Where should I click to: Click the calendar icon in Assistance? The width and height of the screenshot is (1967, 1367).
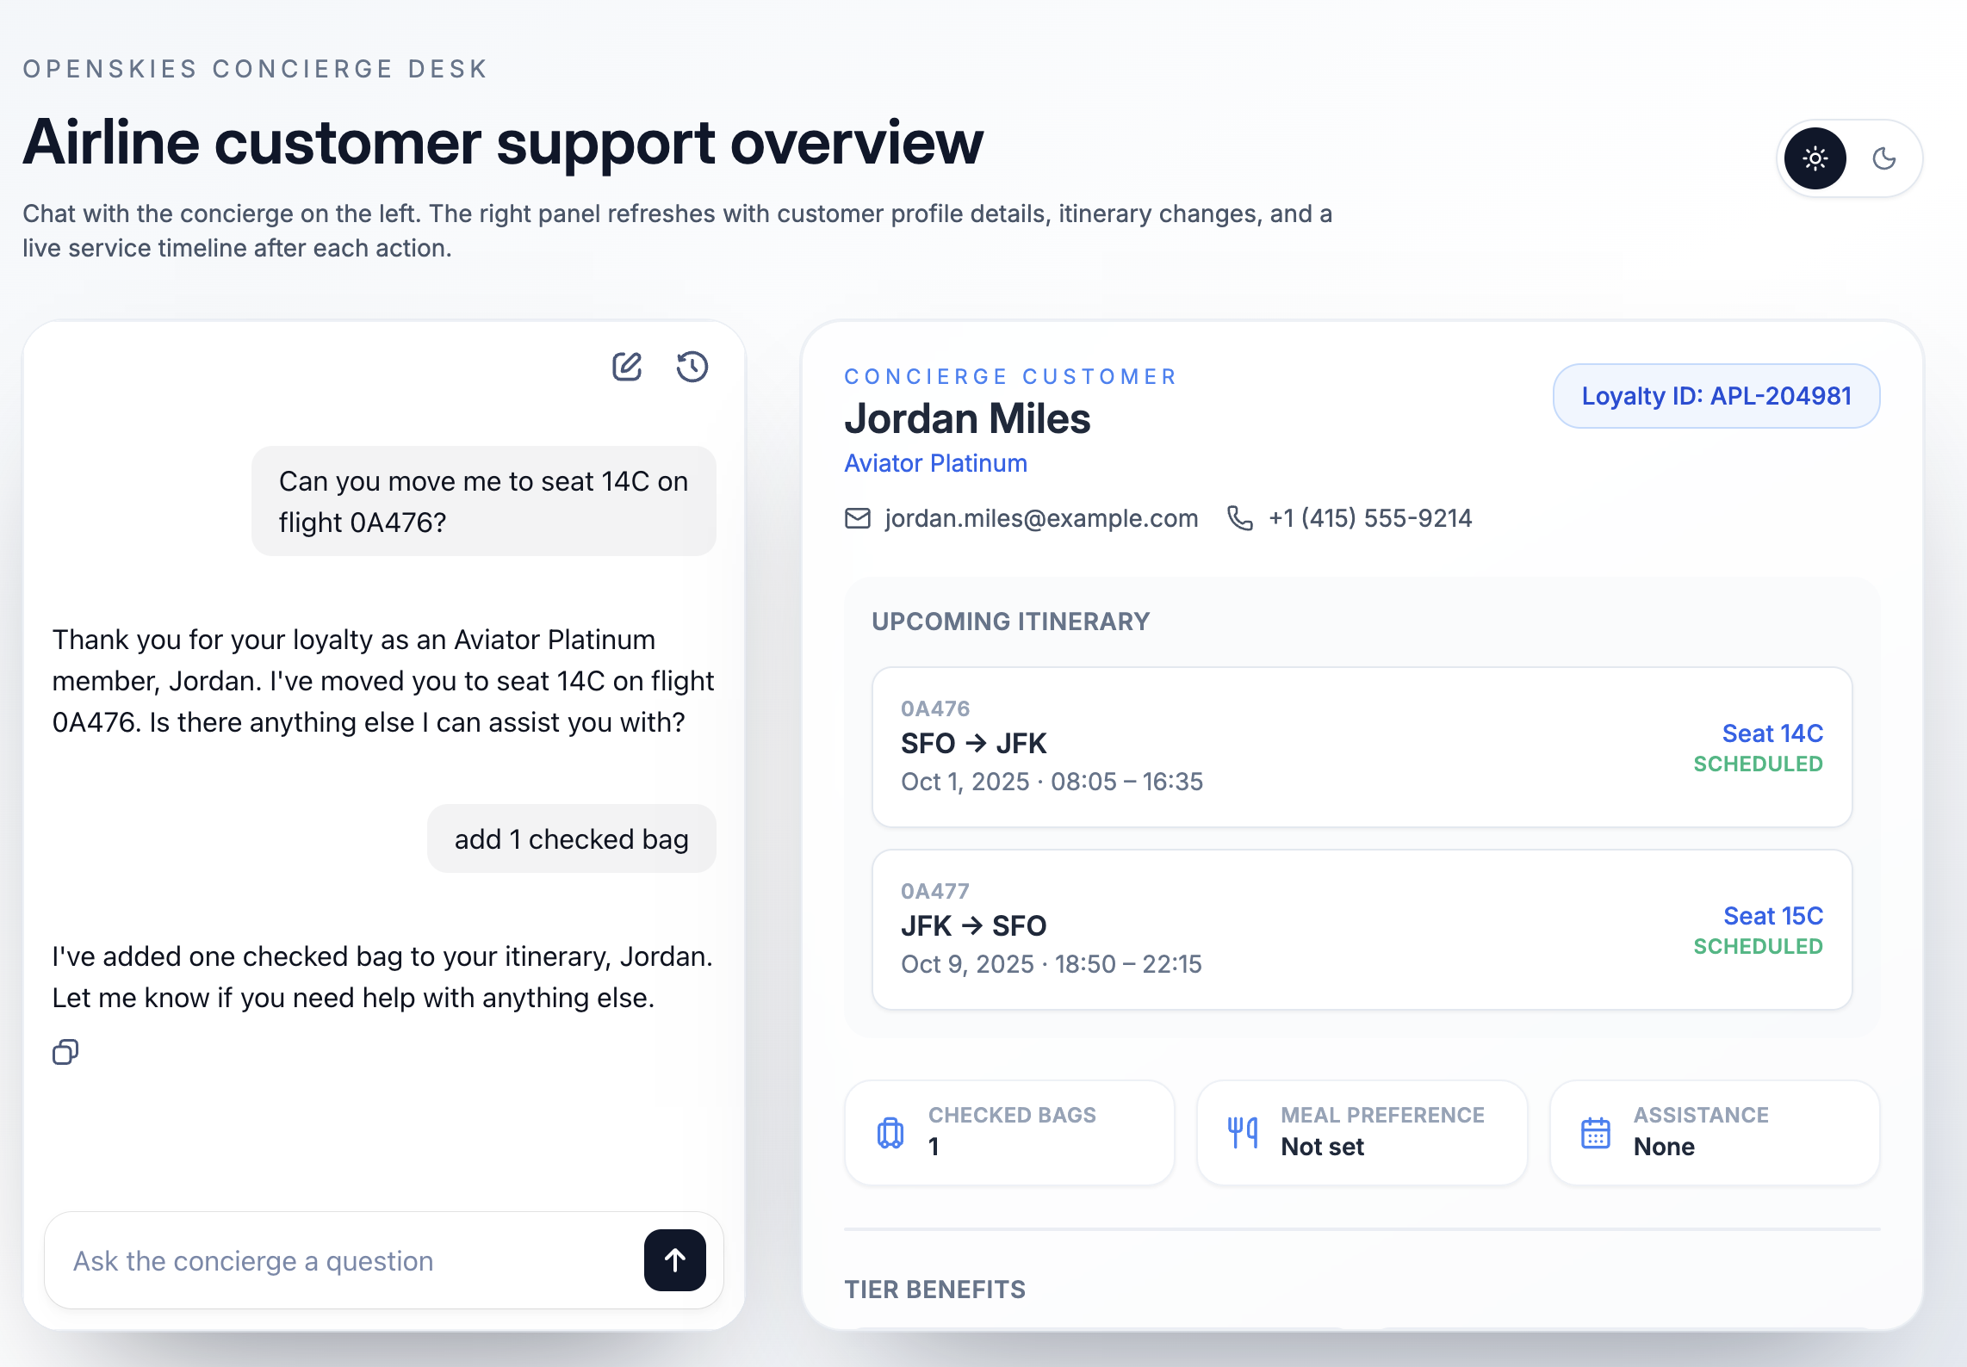click(1596, 1133)
